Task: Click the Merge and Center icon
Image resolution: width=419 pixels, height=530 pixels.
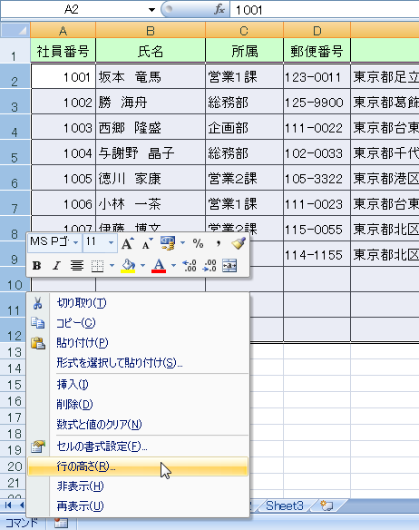Action: coord(229,266)
